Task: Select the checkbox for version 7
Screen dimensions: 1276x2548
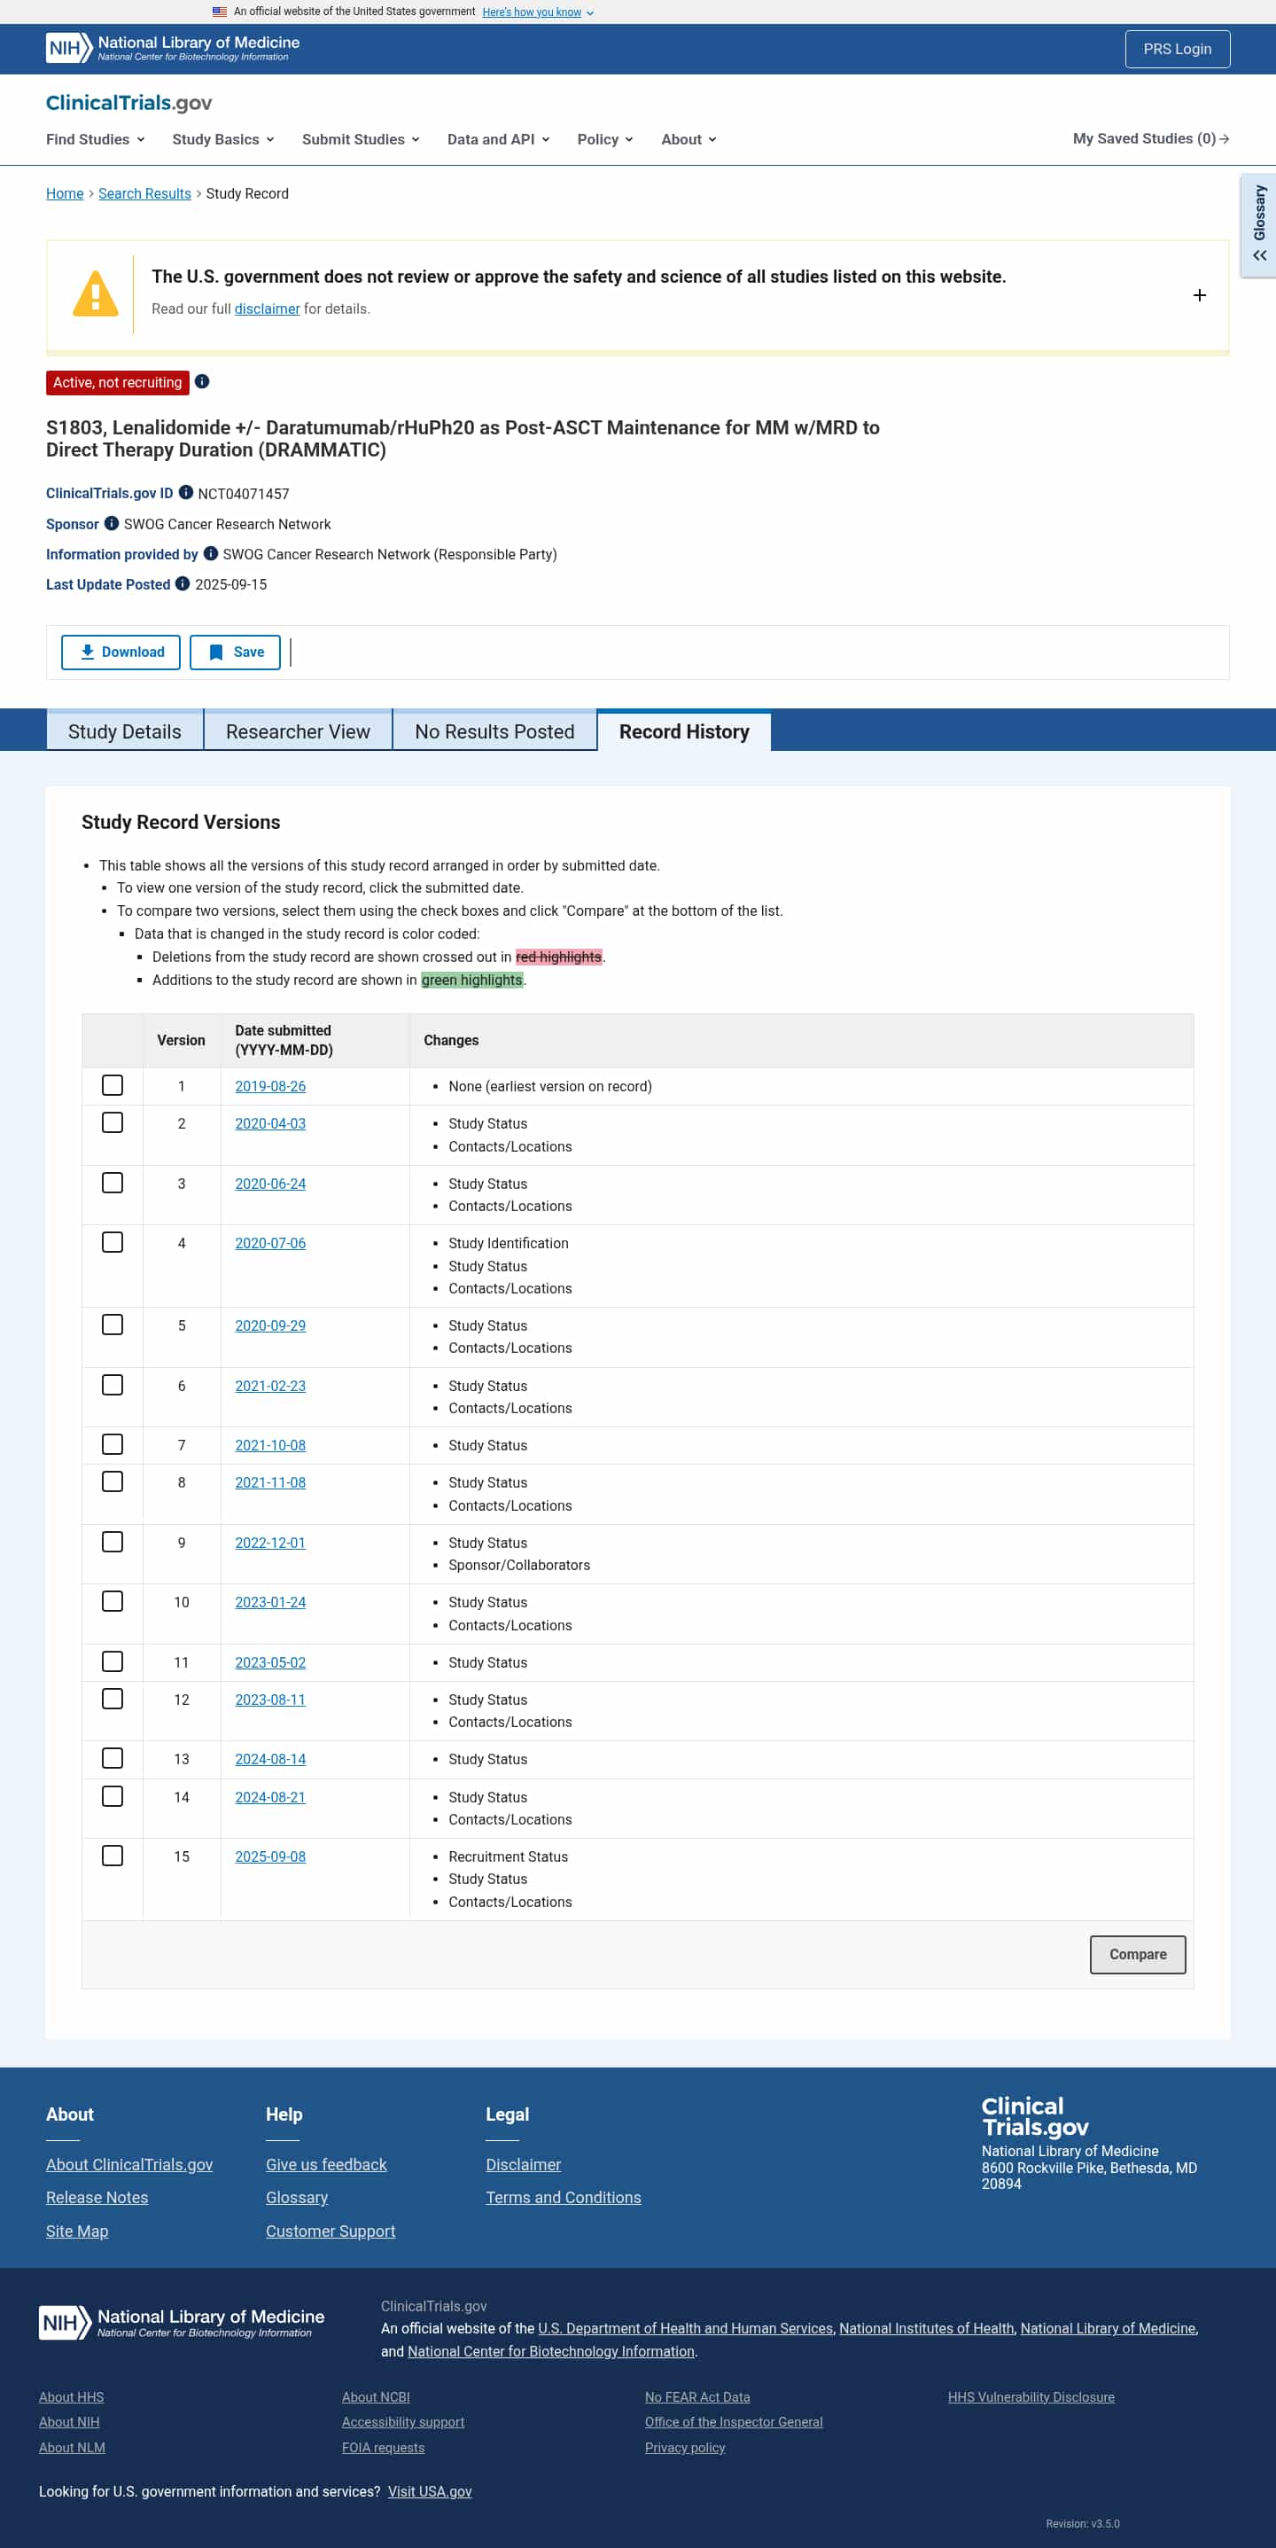Action: (113, 1444)
